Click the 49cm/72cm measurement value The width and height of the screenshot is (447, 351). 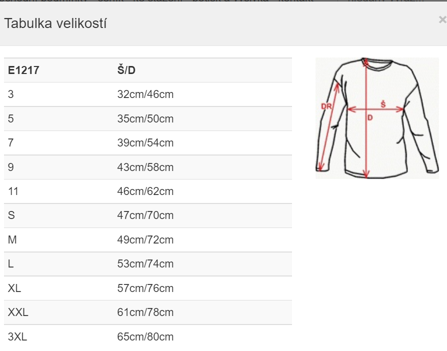(145, 240)
